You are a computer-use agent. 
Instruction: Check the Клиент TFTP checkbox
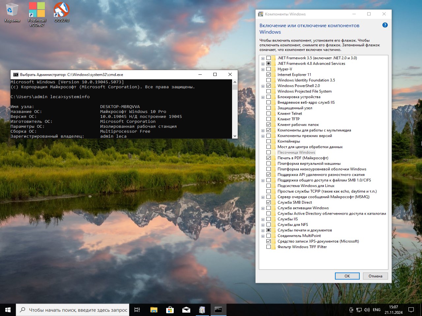click(x=268, y=119)
